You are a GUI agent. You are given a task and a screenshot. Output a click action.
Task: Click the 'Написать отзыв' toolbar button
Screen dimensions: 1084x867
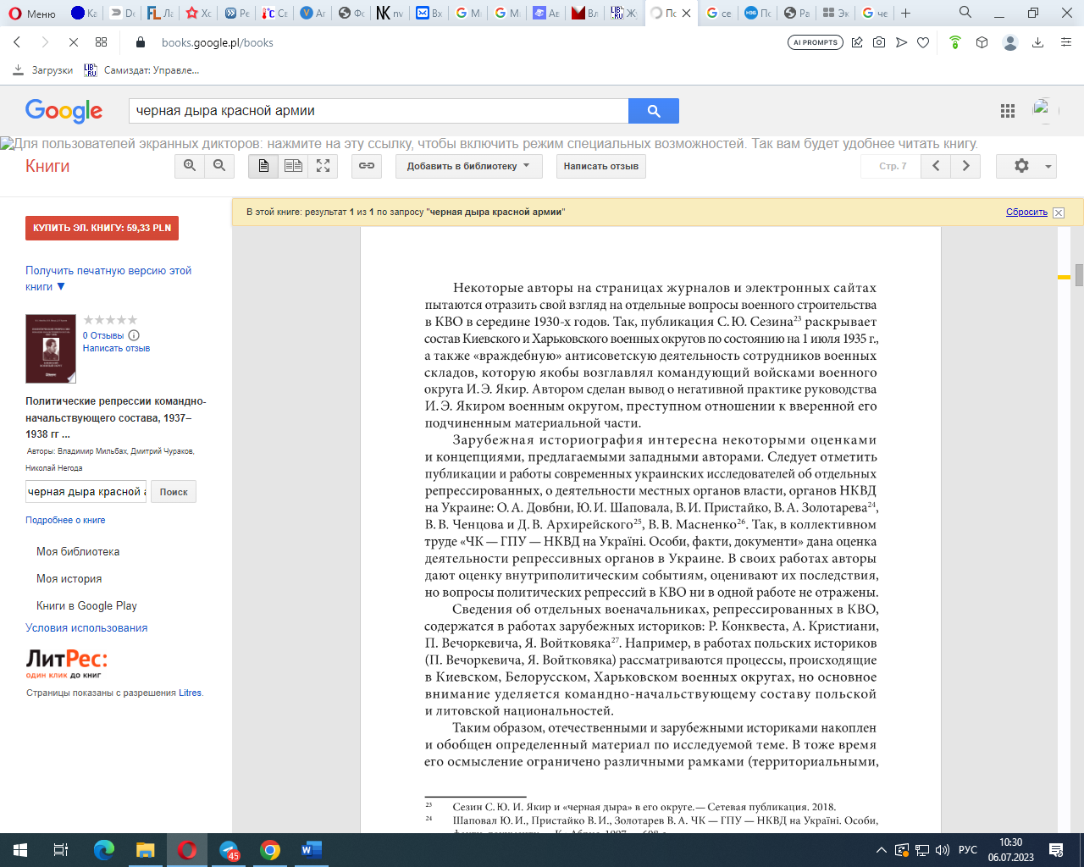[600, 166]
